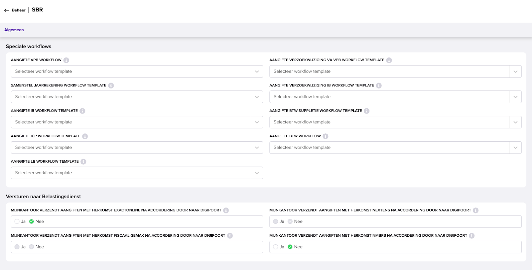Click info icon beside Aangifte VPB Workflow

click(66, 60)
